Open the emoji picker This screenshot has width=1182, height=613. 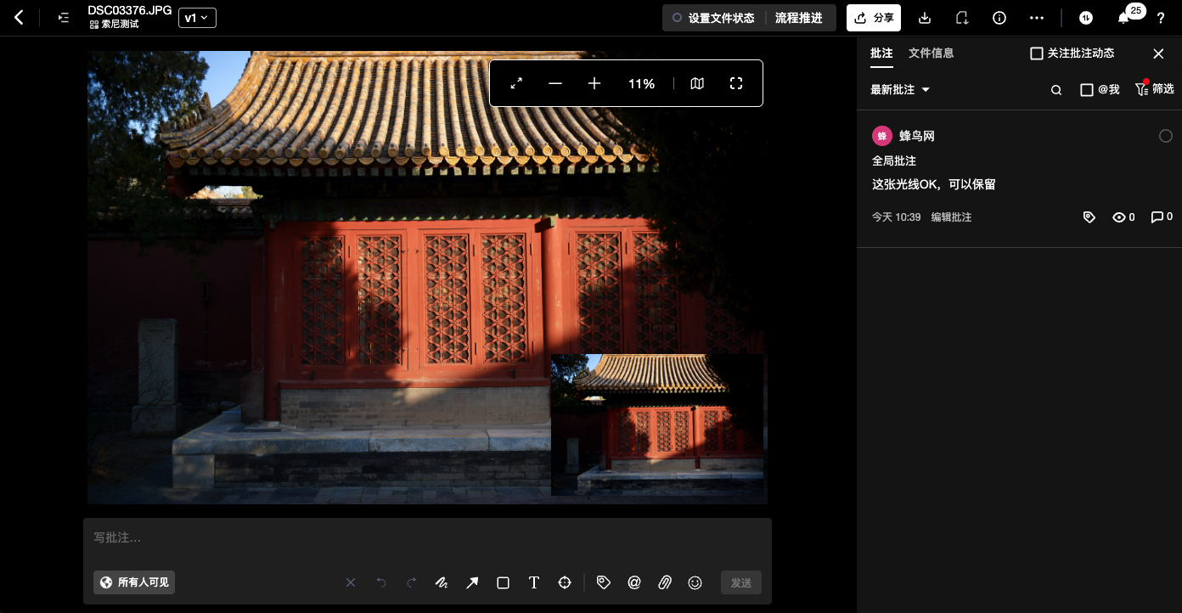tap(695, 582)
